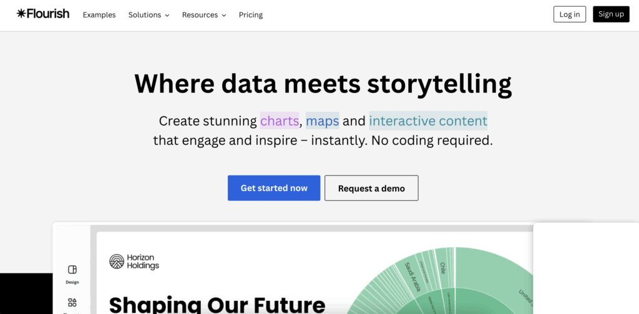Click the purple highlighted charts word

280,120
